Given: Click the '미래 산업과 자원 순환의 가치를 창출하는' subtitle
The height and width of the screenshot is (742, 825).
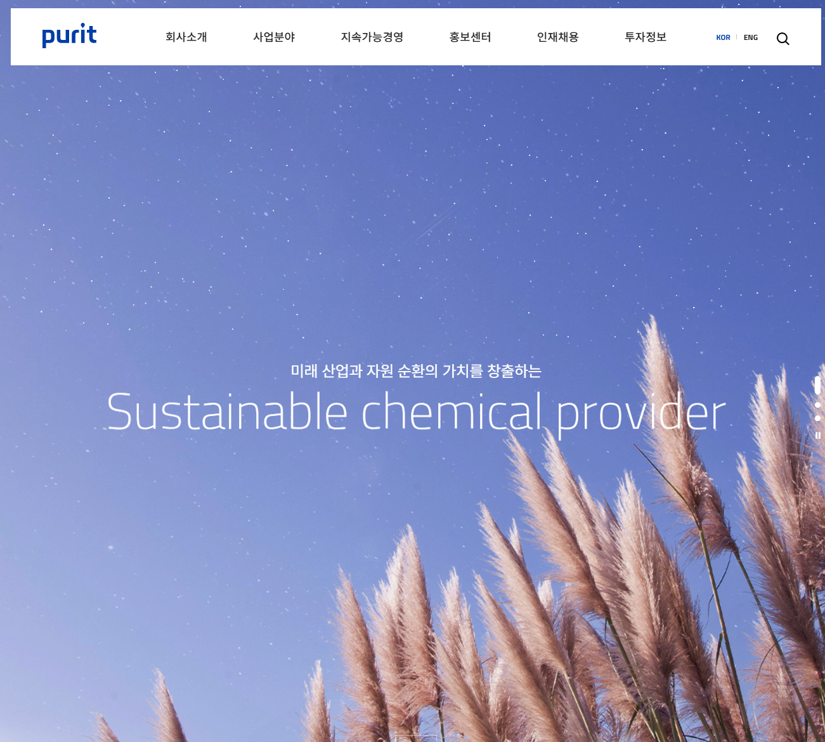Looking at the screenshot, I should tap(416, 371).
